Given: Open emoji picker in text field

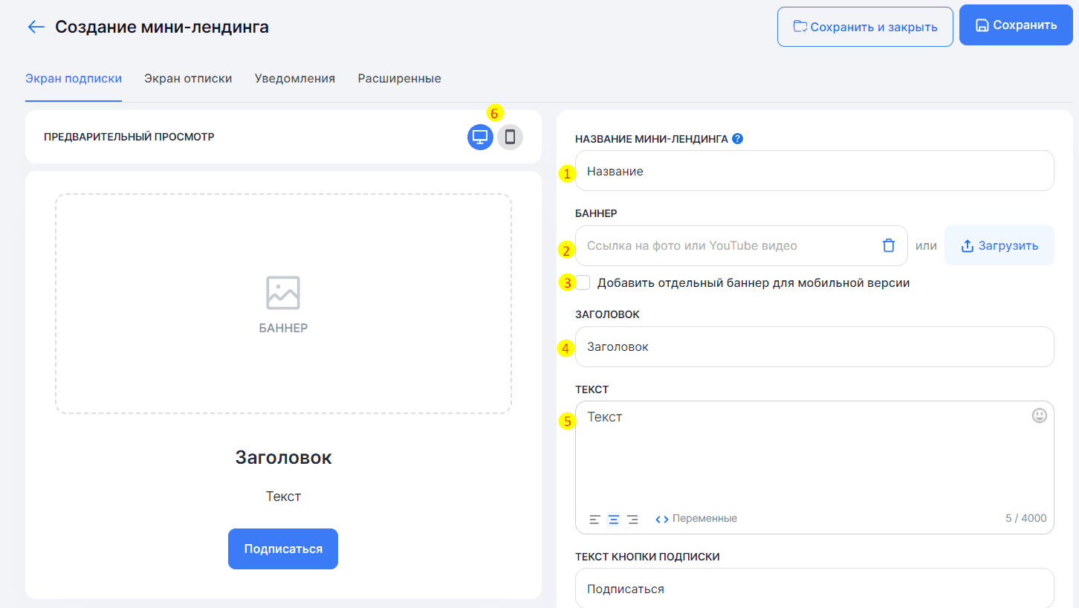Looking at the screenshot, I should pos(1039,415).
